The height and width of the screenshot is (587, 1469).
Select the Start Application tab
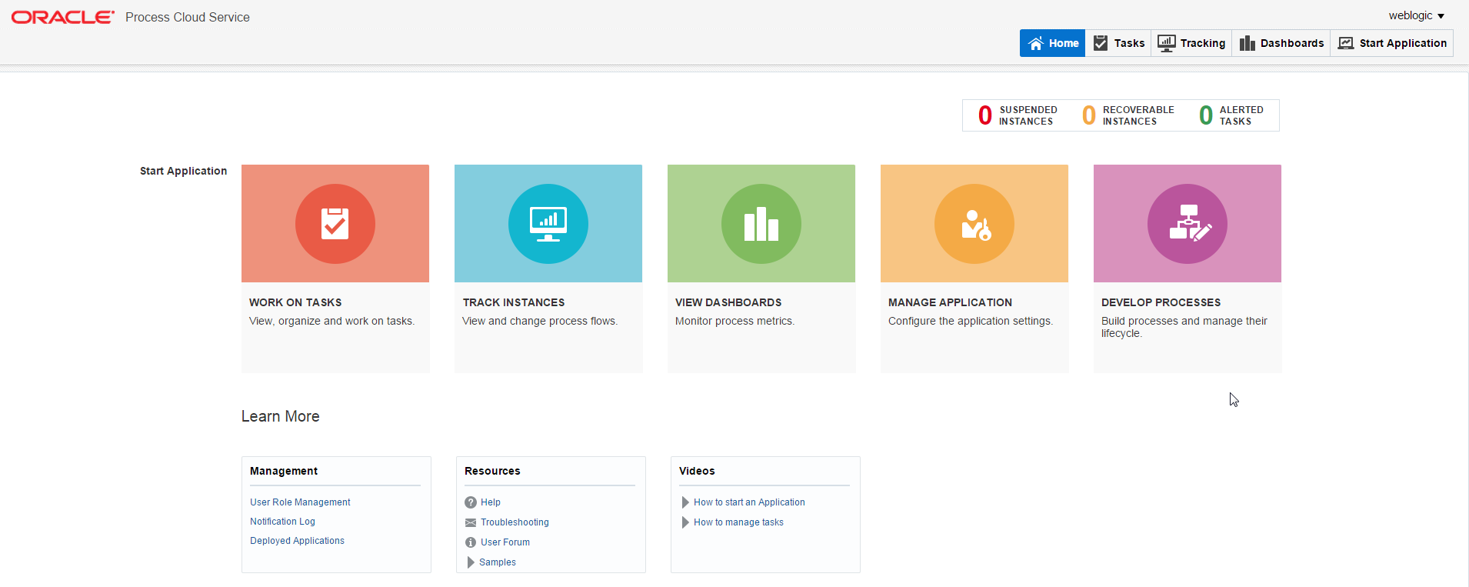(x=1392, y=43)
